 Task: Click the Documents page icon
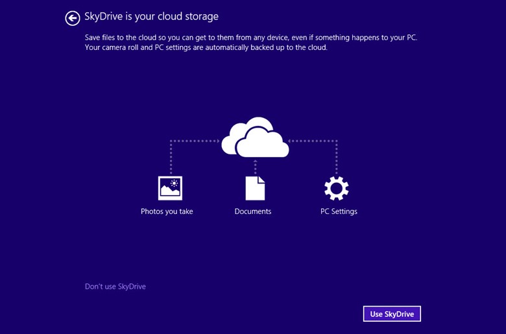pyautogui.click(x=255, y=188)
